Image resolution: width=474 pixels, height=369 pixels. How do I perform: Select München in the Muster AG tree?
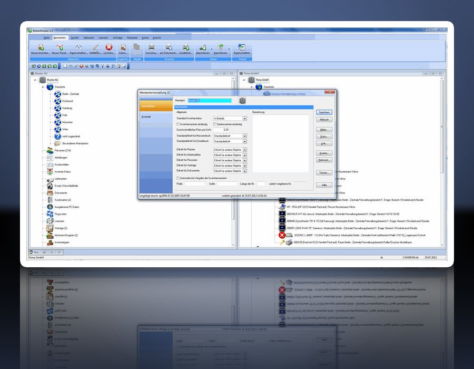pyautogui.click(x=67, y=122)
